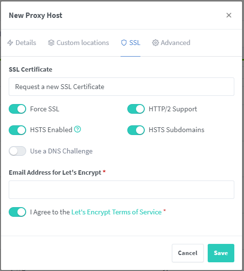The width and height of the screenshot is (244, 271).
Task: Open the SSL Certificate dropdown
Action: (122, 87)
